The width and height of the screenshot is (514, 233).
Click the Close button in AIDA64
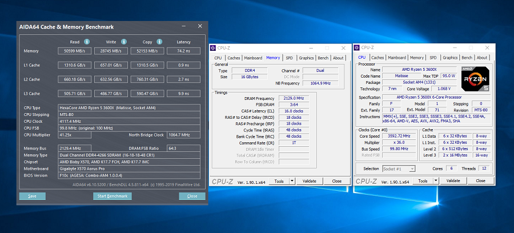192,196
